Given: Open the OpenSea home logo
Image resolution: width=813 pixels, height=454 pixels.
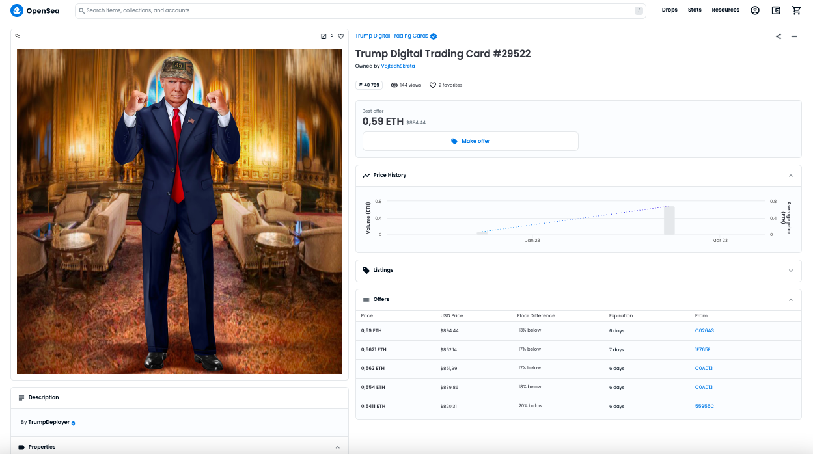Looking at the screenshot, I should [34, 10].
